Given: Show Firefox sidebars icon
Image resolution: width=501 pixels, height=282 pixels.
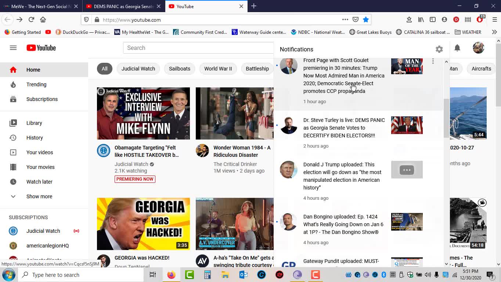Looking at the screenshot, I should tap(433, 20).
